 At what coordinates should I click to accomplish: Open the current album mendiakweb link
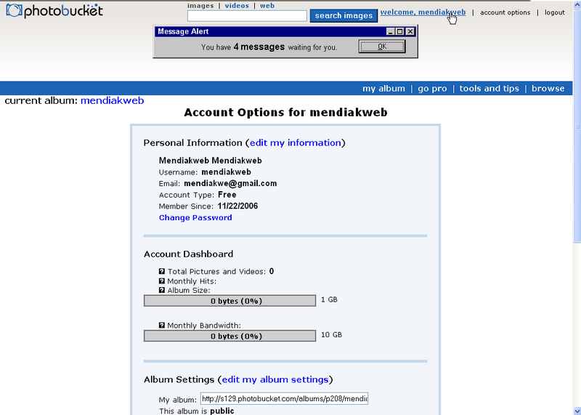(113, 100)
